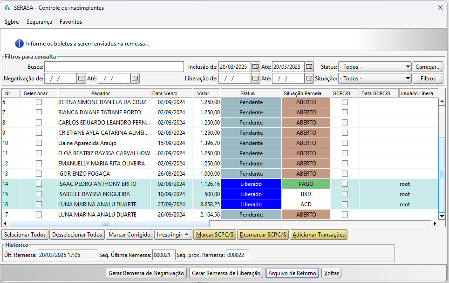Click the Últ. Remessa date field

[x=68, y=255]
